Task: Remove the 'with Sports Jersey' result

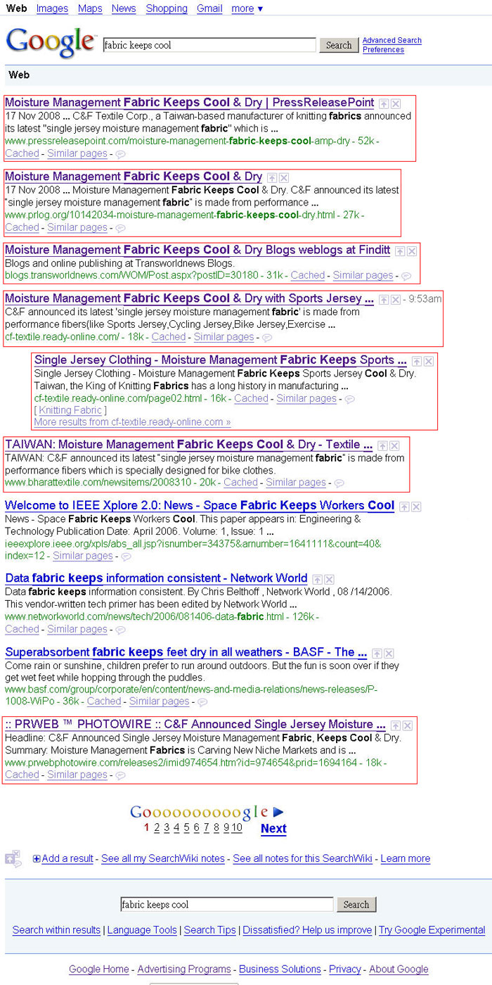Action: [396, 300]
